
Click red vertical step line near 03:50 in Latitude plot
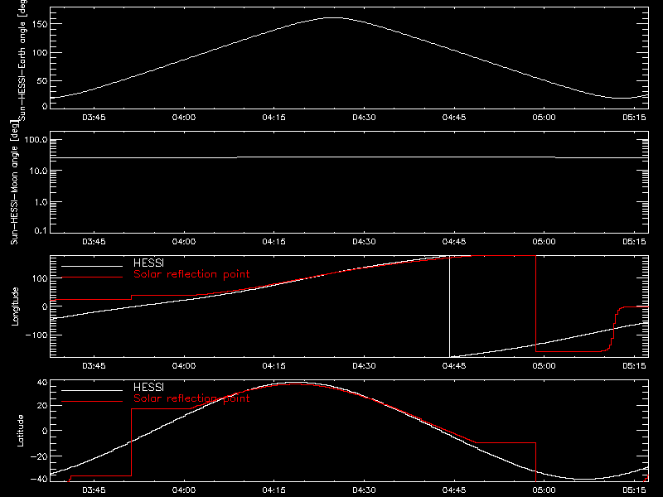pos(132,442)
